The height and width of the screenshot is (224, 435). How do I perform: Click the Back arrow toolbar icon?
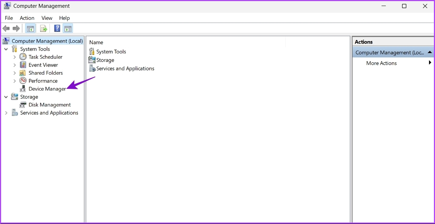point(6,28)
